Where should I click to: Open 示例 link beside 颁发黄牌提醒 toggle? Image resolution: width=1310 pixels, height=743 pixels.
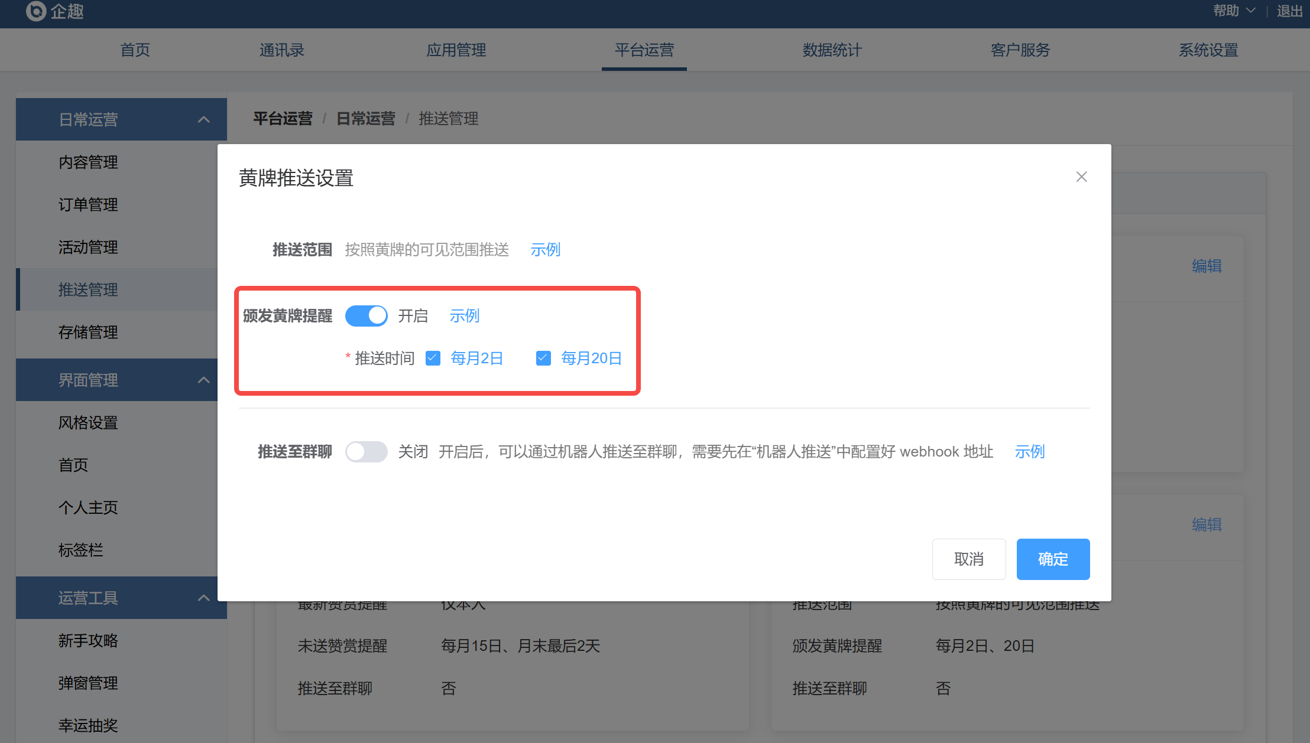464,316
